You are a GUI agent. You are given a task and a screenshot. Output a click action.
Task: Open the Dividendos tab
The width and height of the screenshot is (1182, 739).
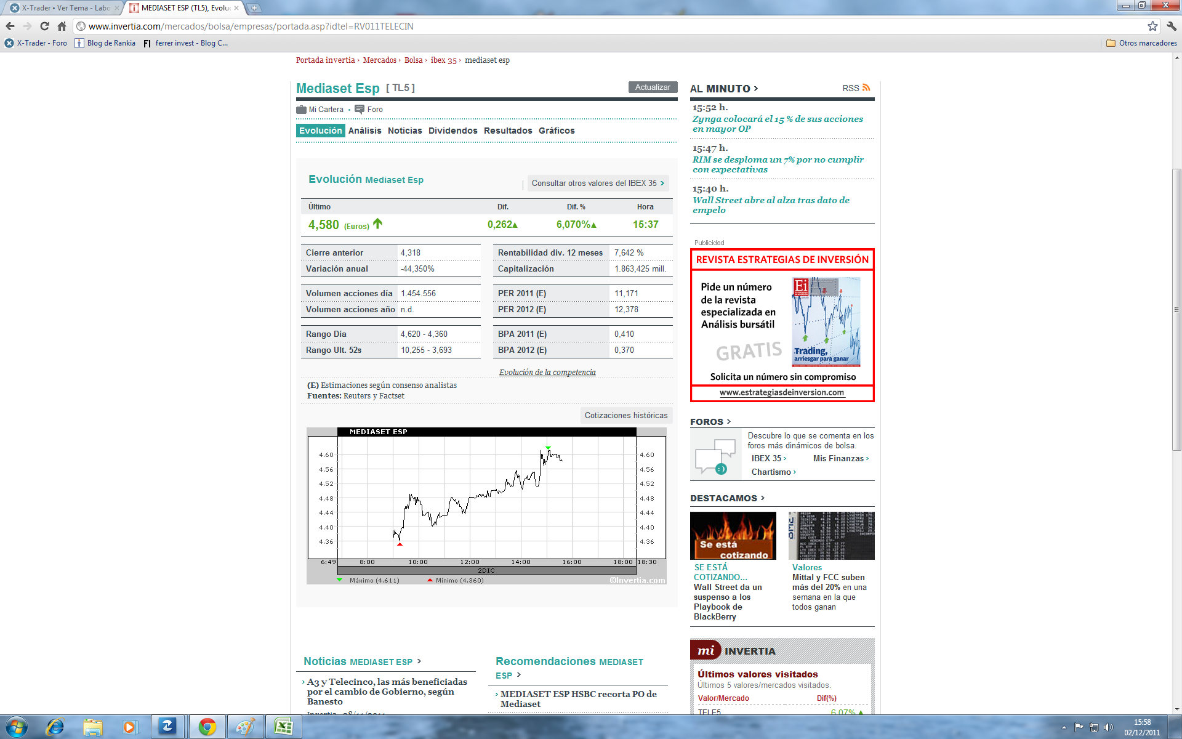pos(452,131)
